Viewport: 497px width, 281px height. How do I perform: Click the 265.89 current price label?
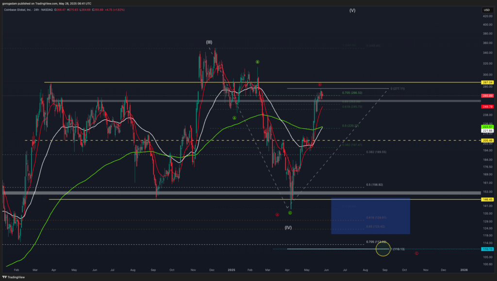[487, 96]
